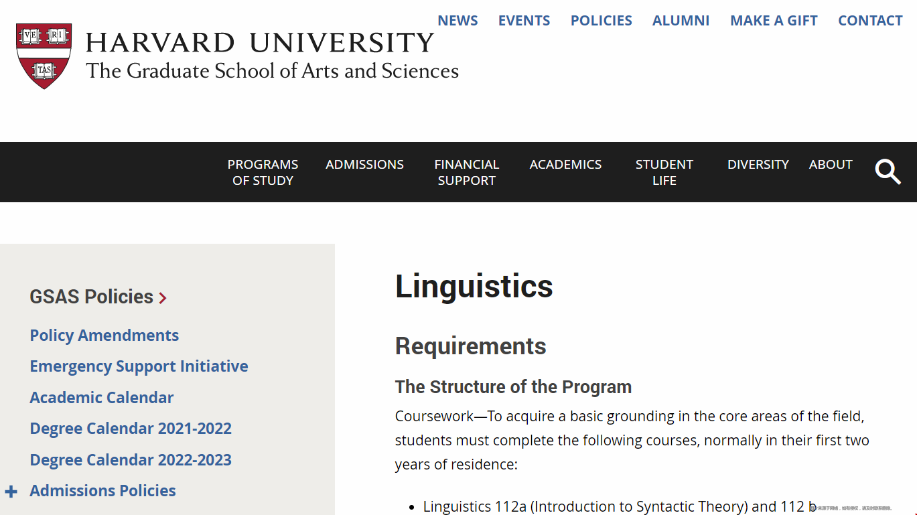Click the Policies top link
Screen dimensions: 917x515
(601, 21)
